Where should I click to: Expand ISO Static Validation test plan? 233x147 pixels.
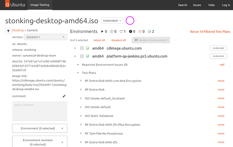click(81, 116)
